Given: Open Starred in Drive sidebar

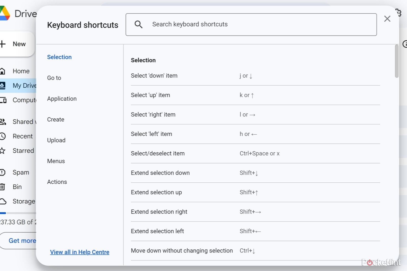Looking at the screenshot, I should click(x=23, y=151).
